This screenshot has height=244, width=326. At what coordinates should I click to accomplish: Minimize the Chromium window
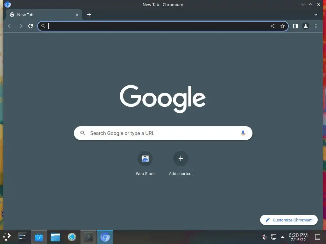tap(303, 4)
